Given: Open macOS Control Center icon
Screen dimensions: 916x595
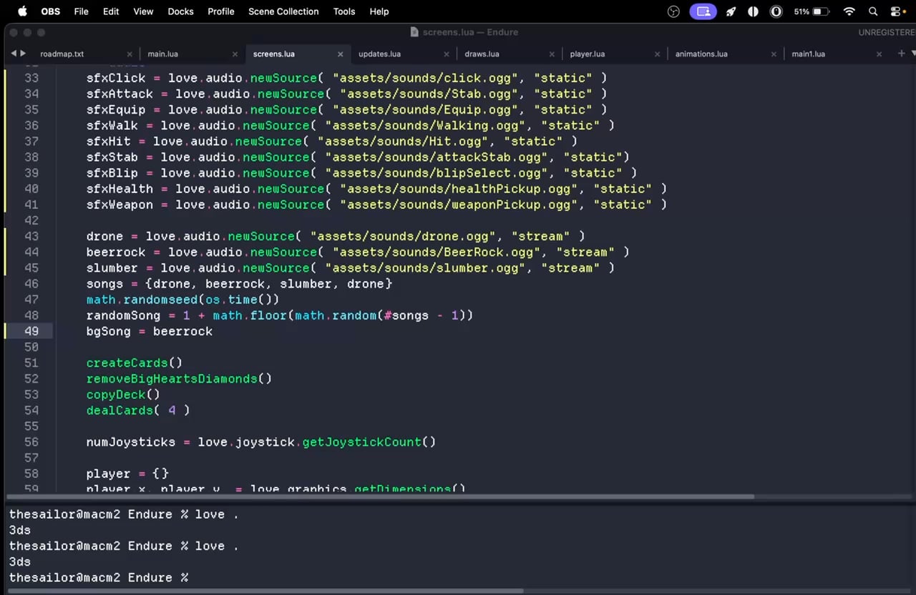Looking at the screenshot, I should pos(897,11).
